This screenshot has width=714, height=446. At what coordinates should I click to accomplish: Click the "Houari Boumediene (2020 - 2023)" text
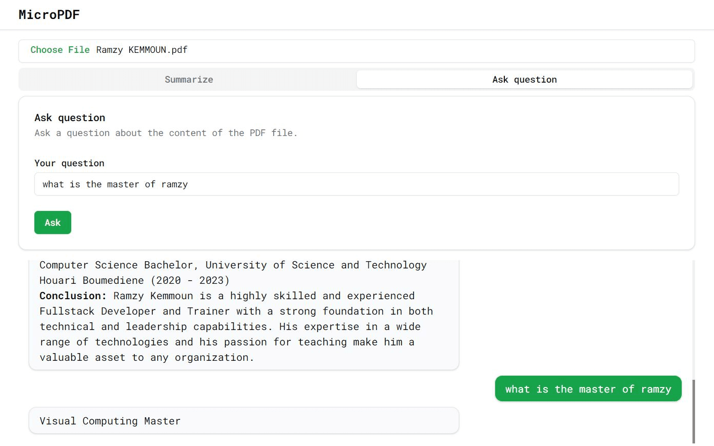[x=134, y=280]
